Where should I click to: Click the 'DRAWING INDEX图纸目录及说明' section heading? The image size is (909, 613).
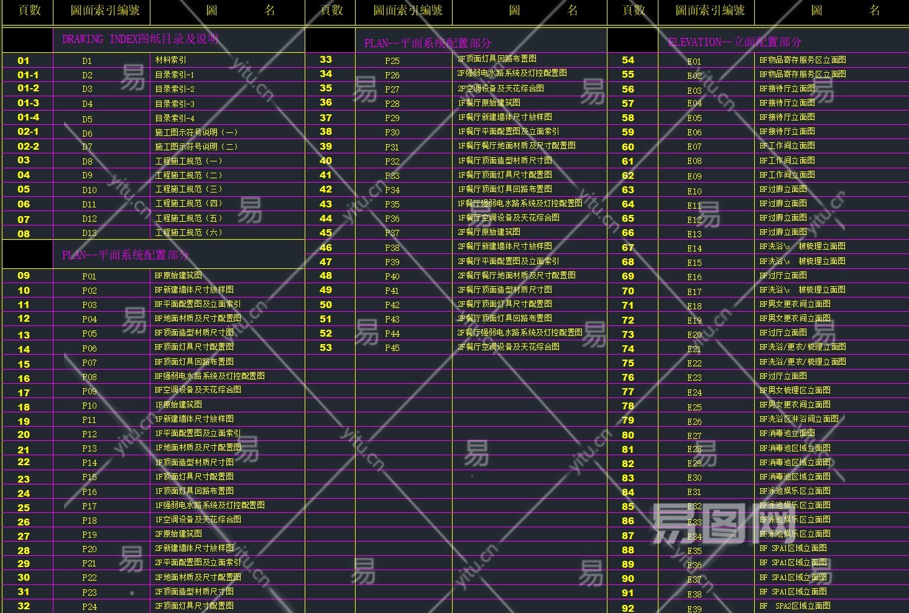click(x=141, y=39)
